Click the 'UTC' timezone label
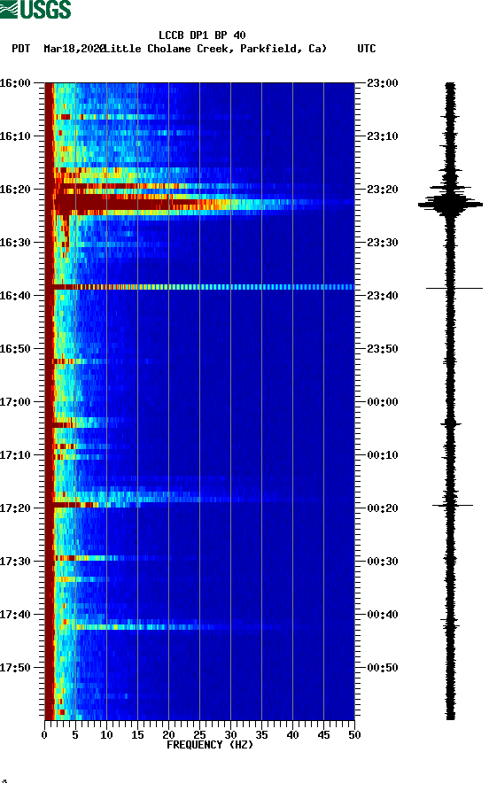489x791 pixels. pyautogui.click(x=367, y=49)
